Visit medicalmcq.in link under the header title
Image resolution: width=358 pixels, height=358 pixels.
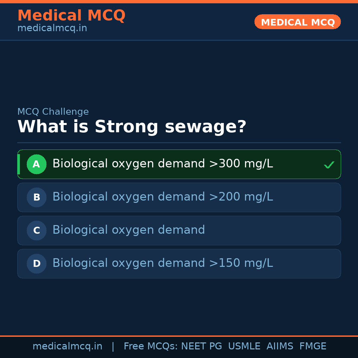click(x=52, y=29)
